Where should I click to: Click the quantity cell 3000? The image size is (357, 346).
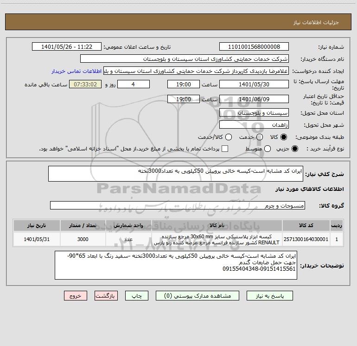(x=83, y=239)
